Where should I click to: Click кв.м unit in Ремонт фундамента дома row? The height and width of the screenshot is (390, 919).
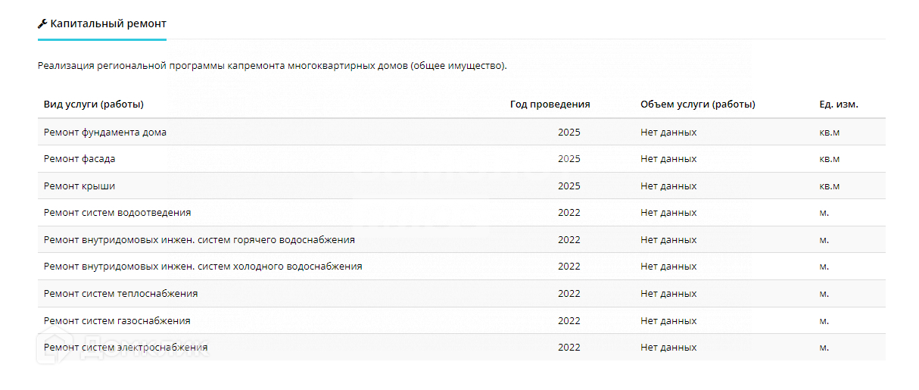point(824,132)
